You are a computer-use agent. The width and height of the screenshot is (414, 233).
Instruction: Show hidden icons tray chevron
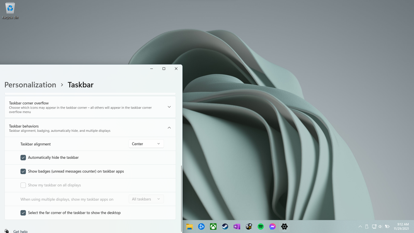click(x=360, y=227)
